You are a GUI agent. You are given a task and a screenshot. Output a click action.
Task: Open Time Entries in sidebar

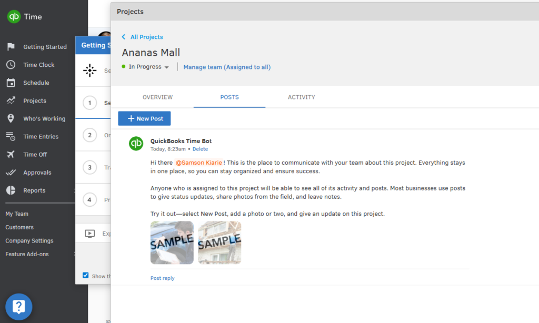pyautogui.click(x=41, y=136)
